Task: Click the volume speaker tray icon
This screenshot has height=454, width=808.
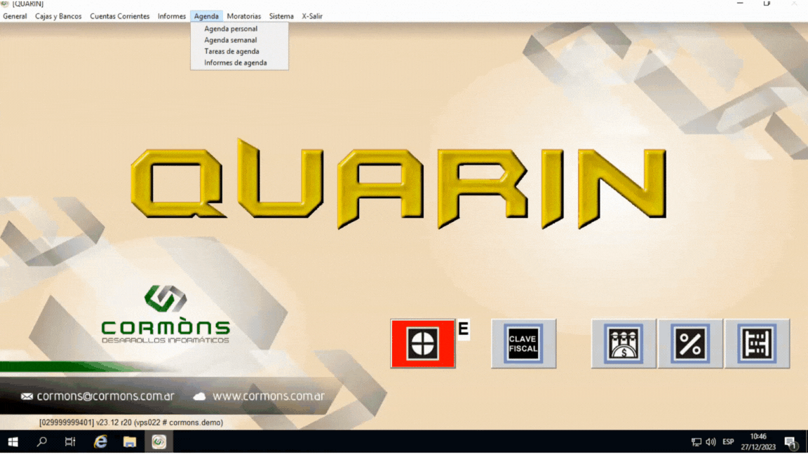Action: (711, 442)
